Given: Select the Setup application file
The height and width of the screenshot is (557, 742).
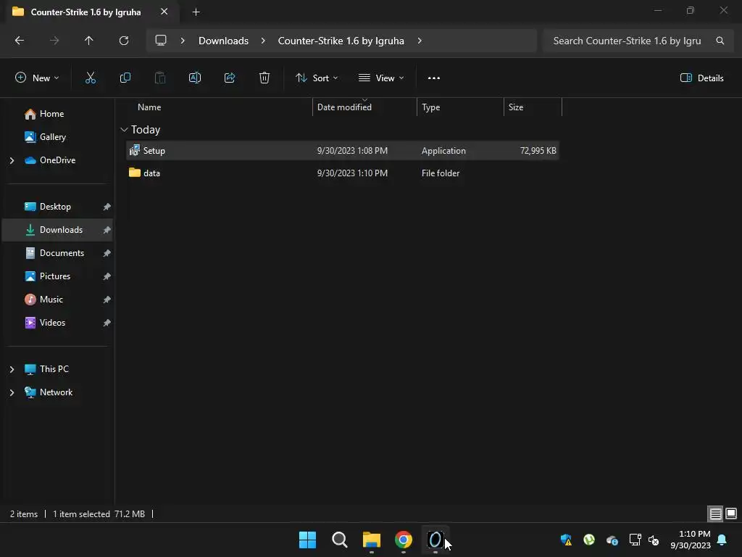Looking at the screenshot, I should [343, 151].
